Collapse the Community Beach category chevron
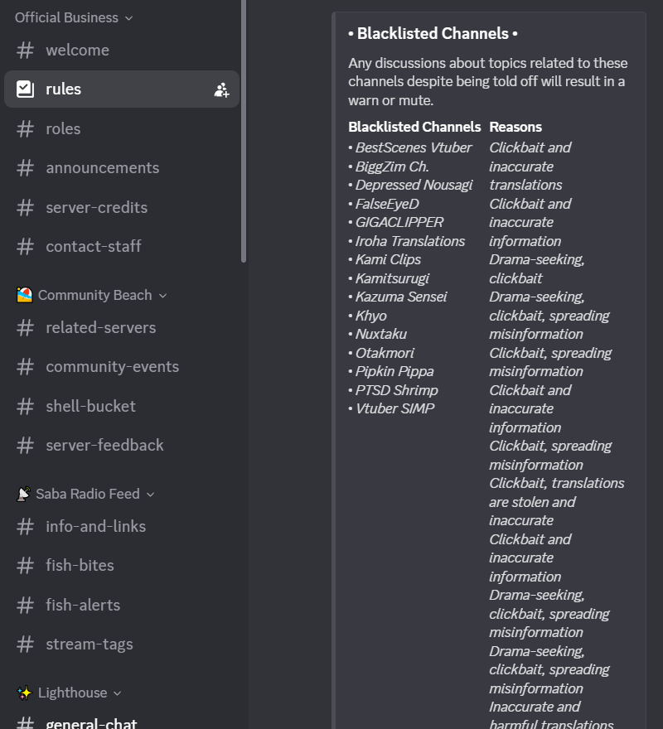This screenshot has height=729, width=663. [x=162, y=296]
